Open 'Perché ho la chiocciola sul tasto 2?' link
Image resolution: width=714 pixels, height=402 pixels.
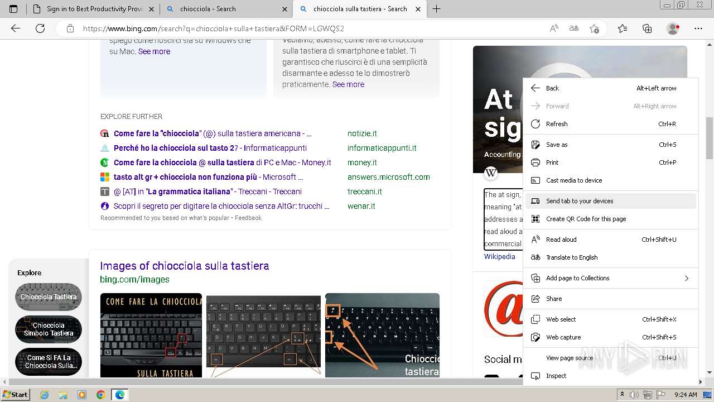pyautogui.click(x=210, y=148)
